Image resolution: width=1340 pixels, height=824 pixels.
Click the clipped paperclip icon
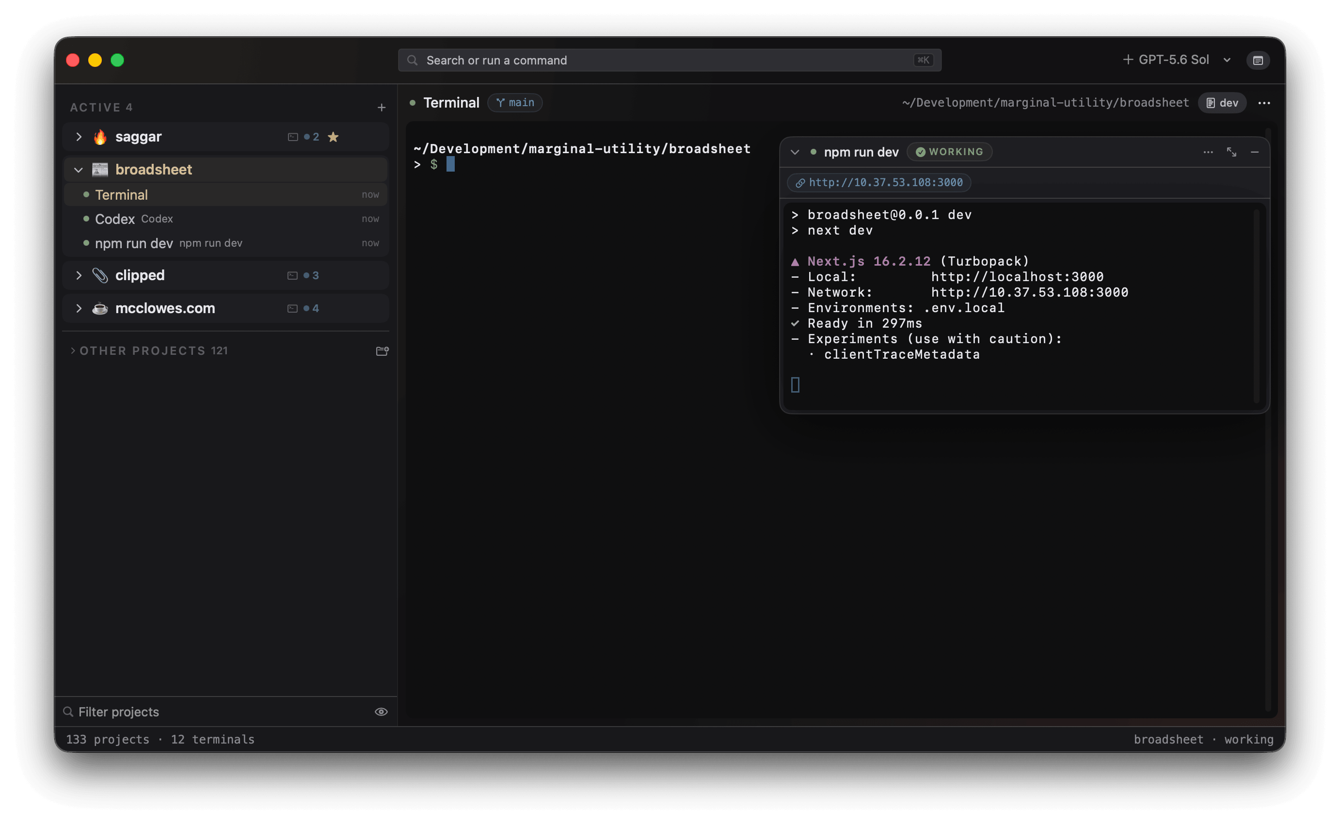100,275
